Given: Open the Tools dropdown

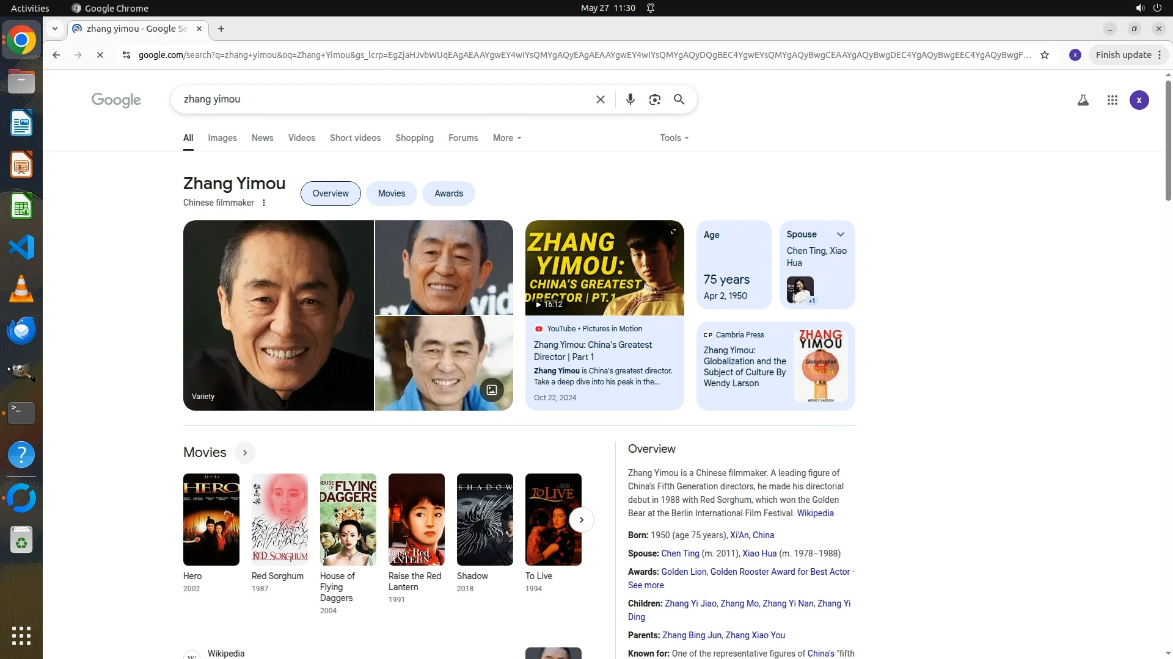Looking at the screenshot, I should (674, 138).
